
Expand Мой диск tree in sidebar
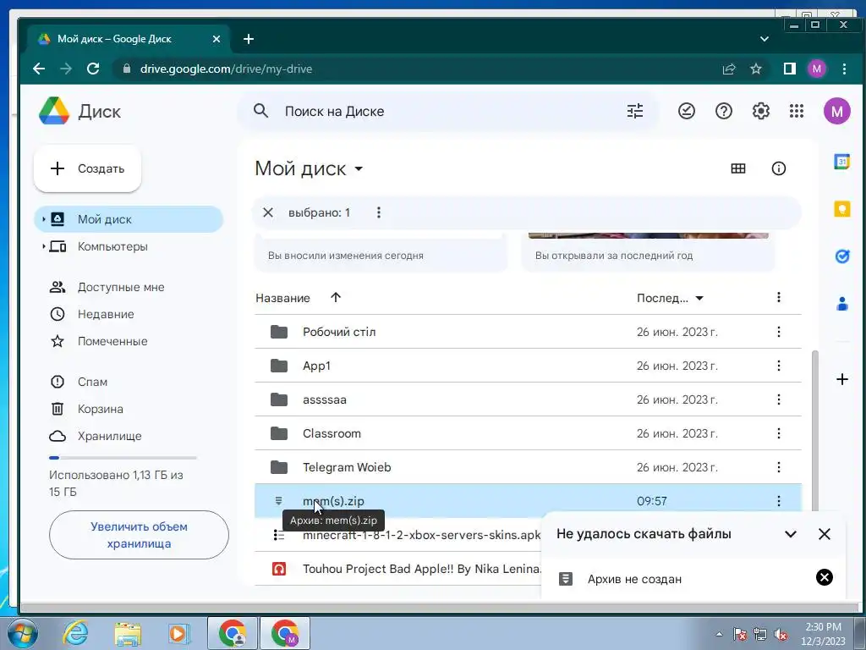point(44,219)
